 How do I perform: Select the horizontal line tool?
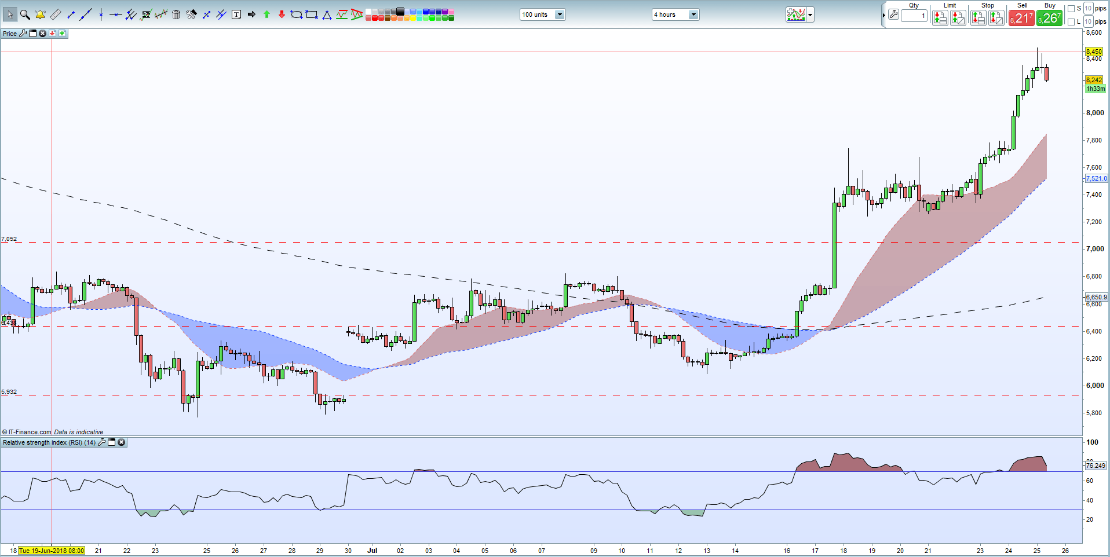click(x=116, y=15)
